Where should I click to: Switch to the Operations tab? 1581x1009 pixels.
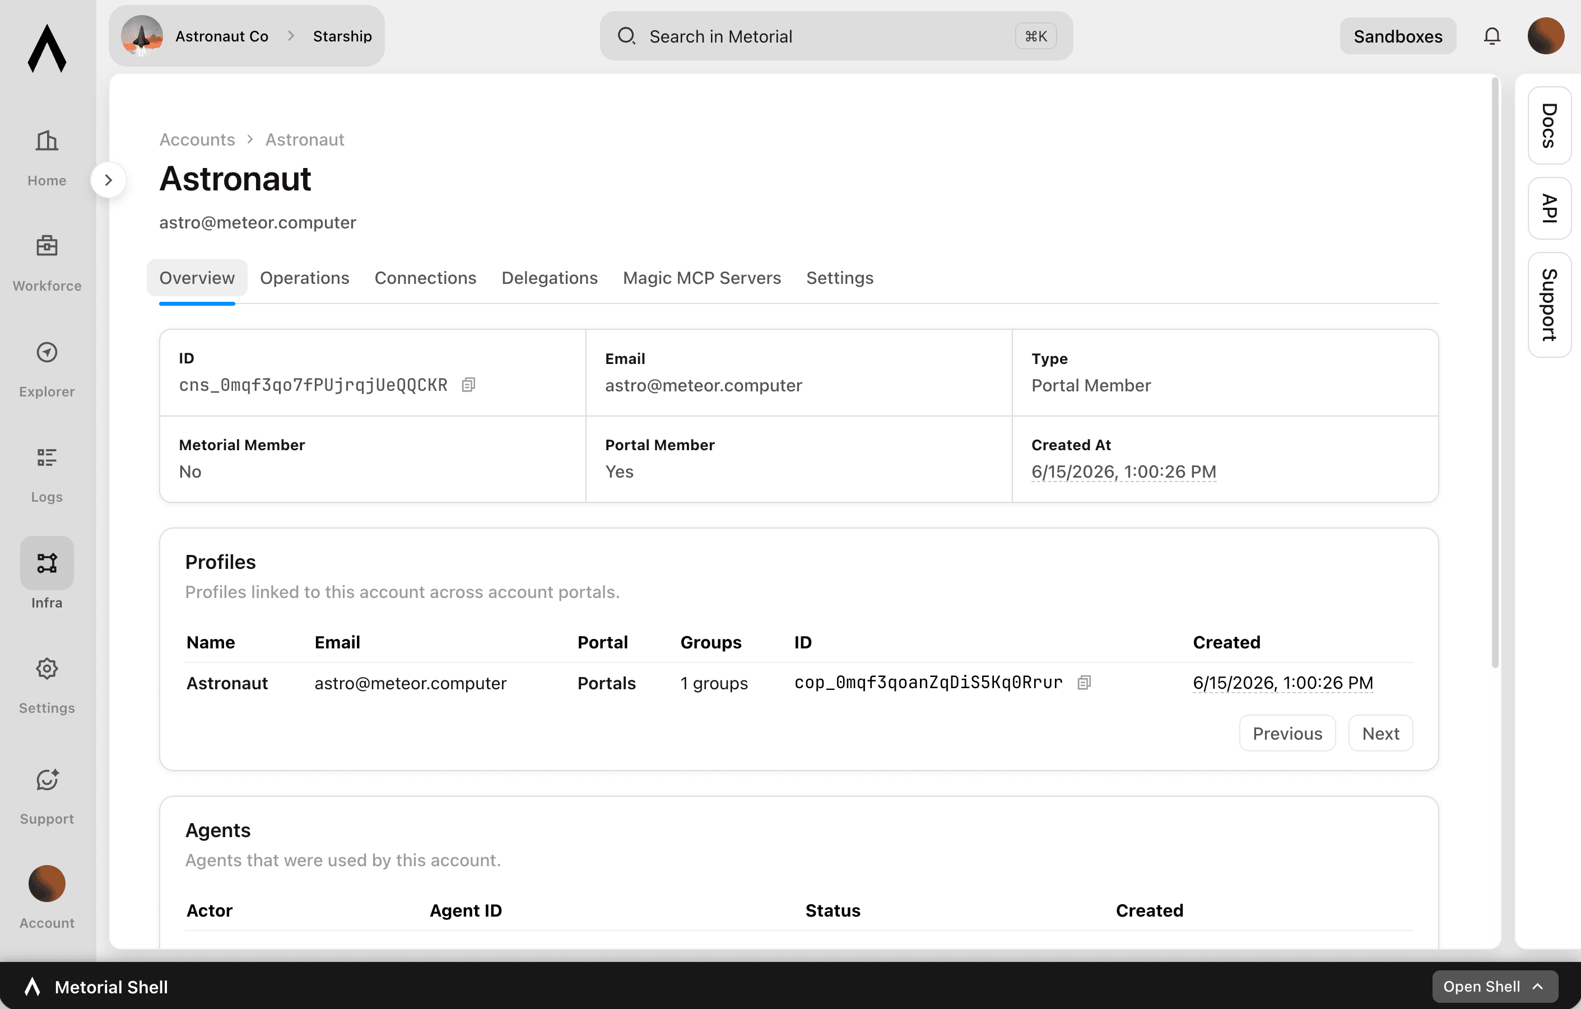305,278
